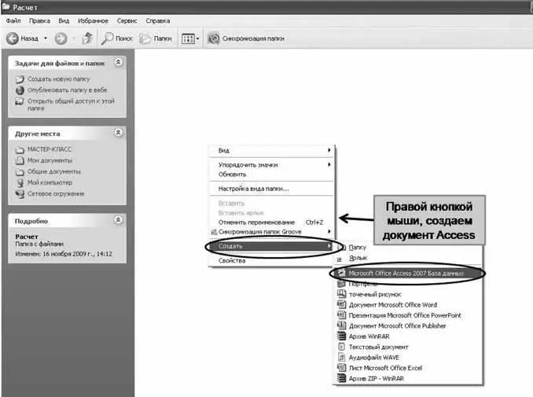Click the PowerPoint icon in submenu
Viewport: 533px width, 397px height.
coord(341,315)
